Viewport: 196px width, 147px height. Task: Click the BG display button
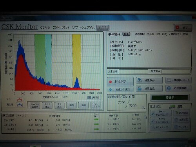click(59, 105)
